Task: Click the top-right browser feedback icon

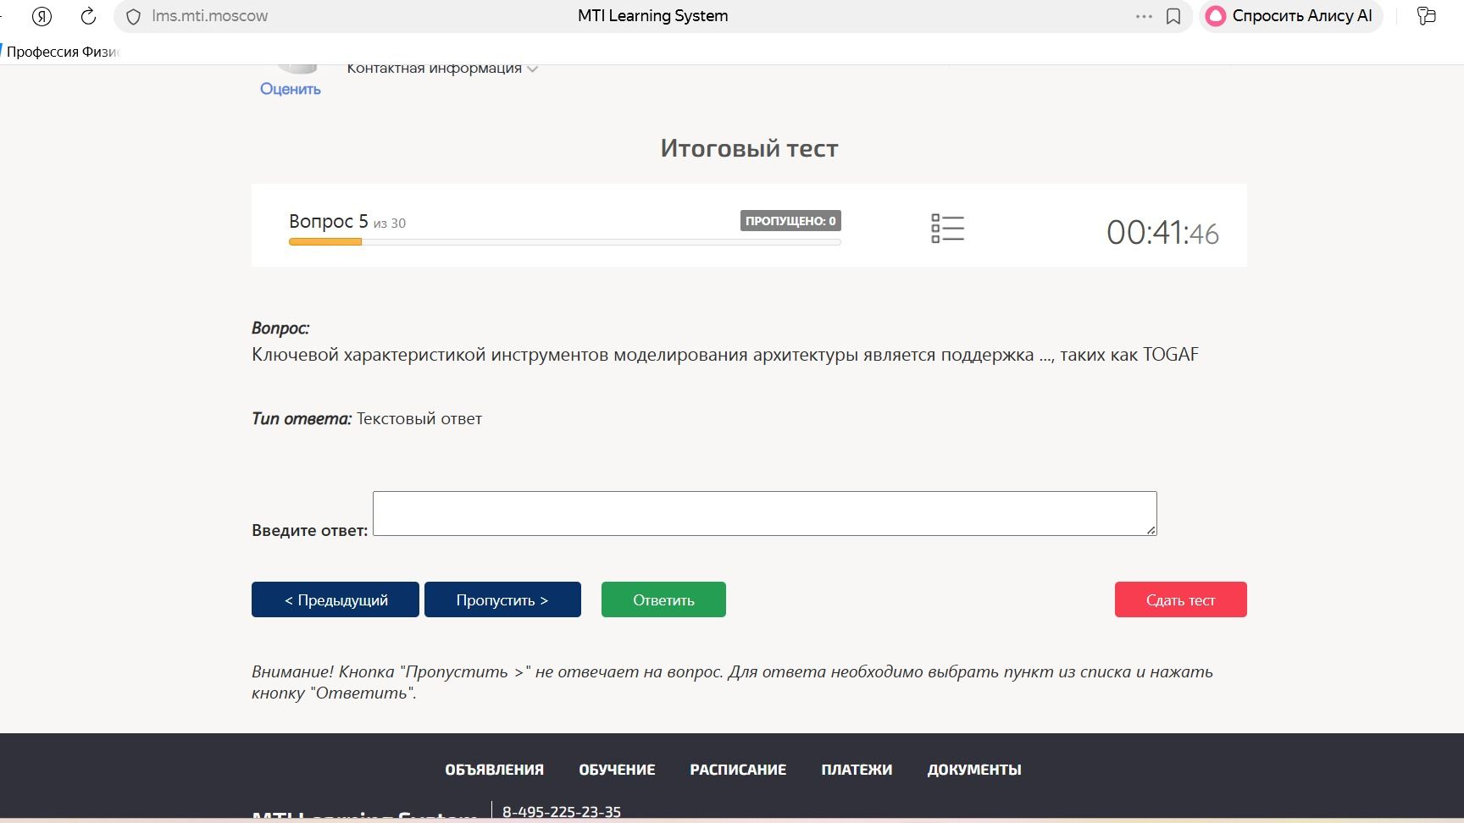Action: tap(1427, 16)
